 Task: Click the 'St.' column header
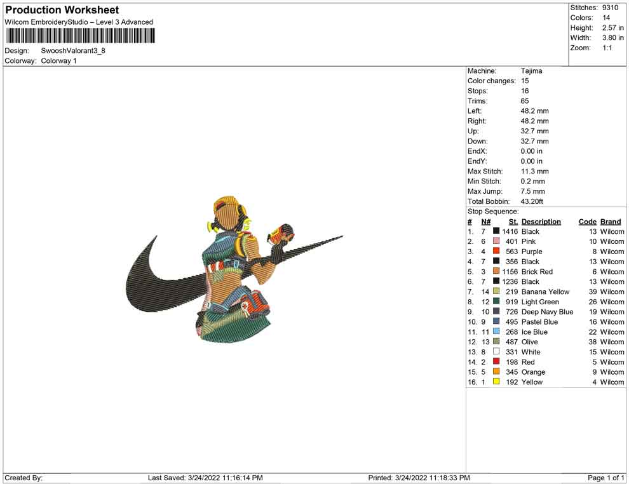point(513,221)
